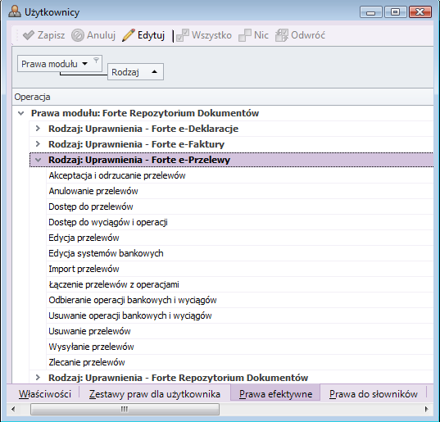Click the Nic deselect icon
The height and width of the screenshot is (422, 440).
click(x=245, y=35)
